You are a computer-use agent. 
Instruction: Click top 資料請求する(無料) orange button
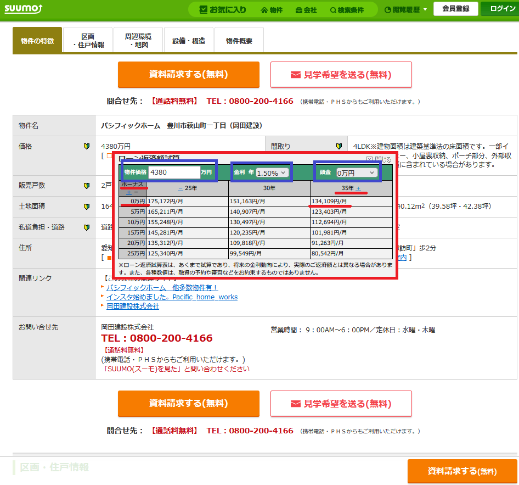pyautogui.click(x=189, y=75)
